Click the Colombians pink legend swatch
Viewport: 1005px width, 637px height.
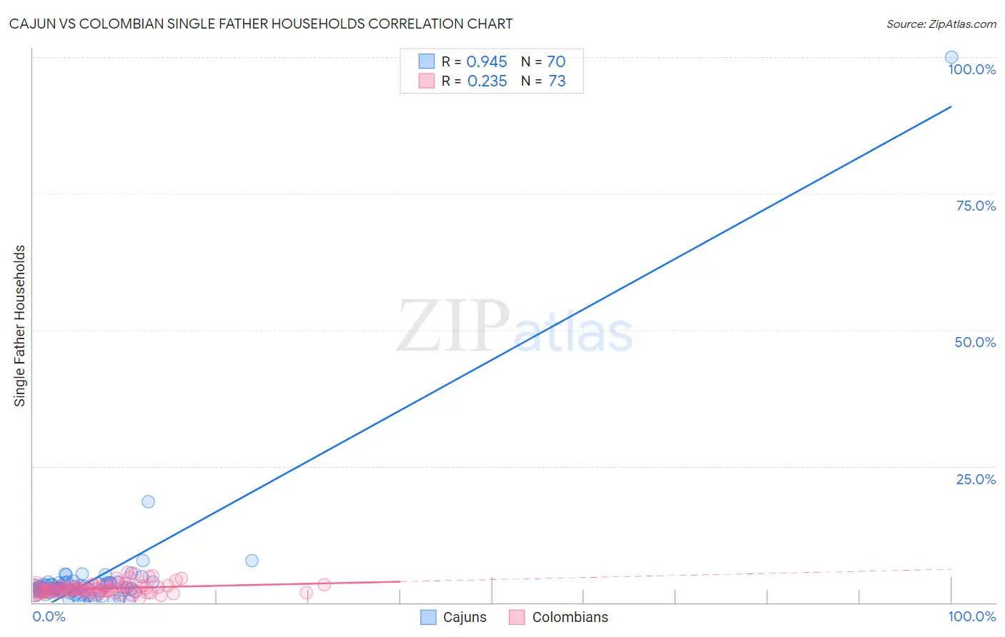pos(517,617)
